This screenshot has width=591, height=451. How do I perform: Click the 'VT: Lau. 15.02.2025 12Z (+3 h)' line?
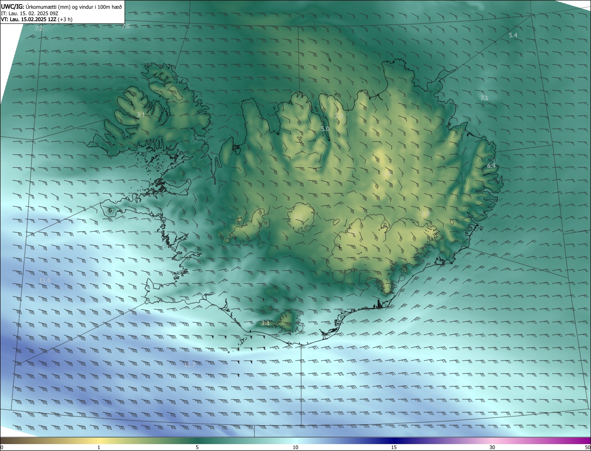pyautogui.click(x=36, y=19)
